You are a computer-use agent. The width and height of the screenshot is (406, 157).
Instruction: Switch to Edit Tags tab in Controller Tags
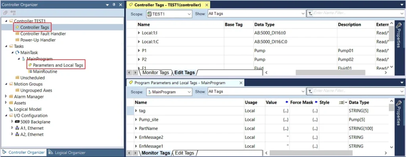[185, 72]
